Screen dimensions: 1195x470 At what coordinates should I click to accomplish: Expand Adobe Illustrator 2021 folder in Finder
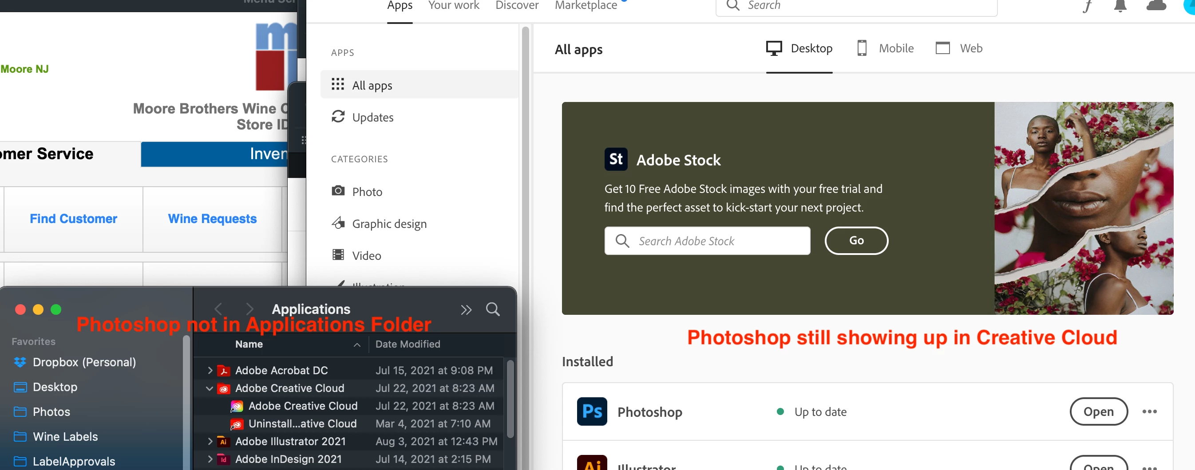[210, 441]
